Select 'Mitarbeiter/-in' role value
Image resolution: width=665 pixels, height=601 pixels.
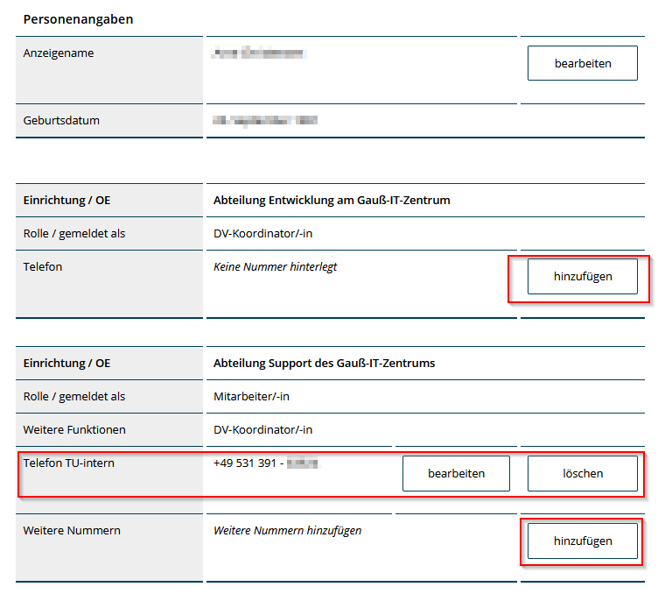click(x=251, y=397)
